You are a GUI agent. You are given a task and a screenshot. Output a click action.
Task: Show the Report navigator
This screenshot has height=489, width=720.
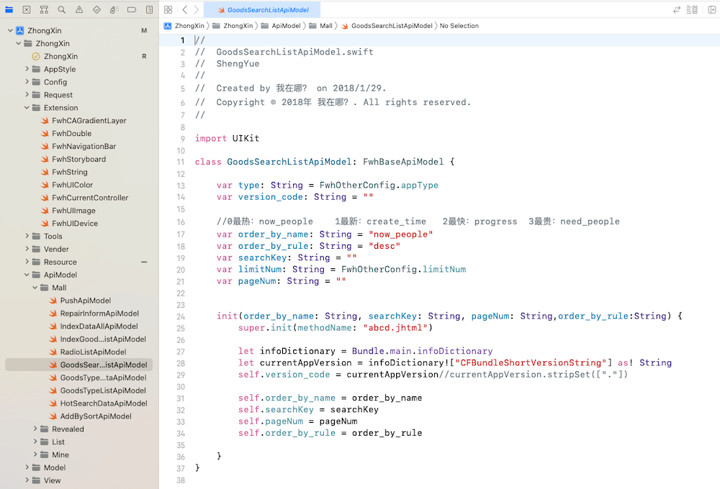(149, 9)
